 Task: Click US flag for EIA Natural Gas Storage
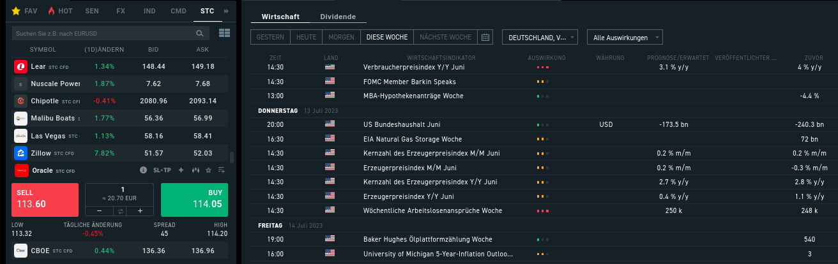tap(330, 139)
